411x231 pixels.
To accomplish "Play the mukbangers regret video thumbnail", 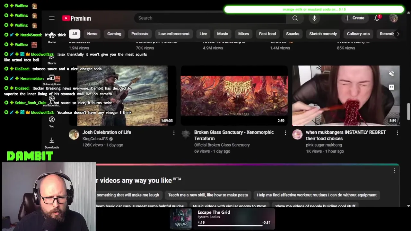I will click(x=346, y=96).
